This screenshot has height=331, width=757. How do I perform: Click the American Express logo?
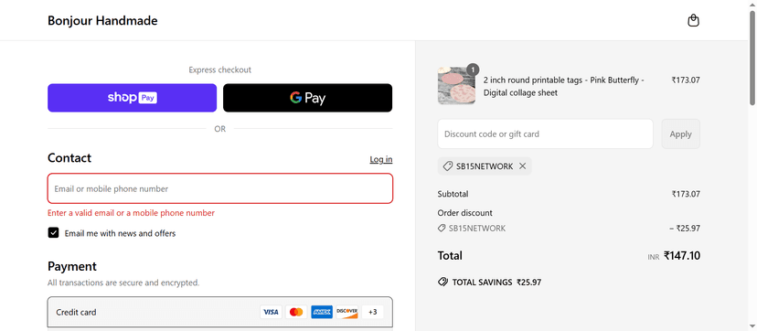322,312
